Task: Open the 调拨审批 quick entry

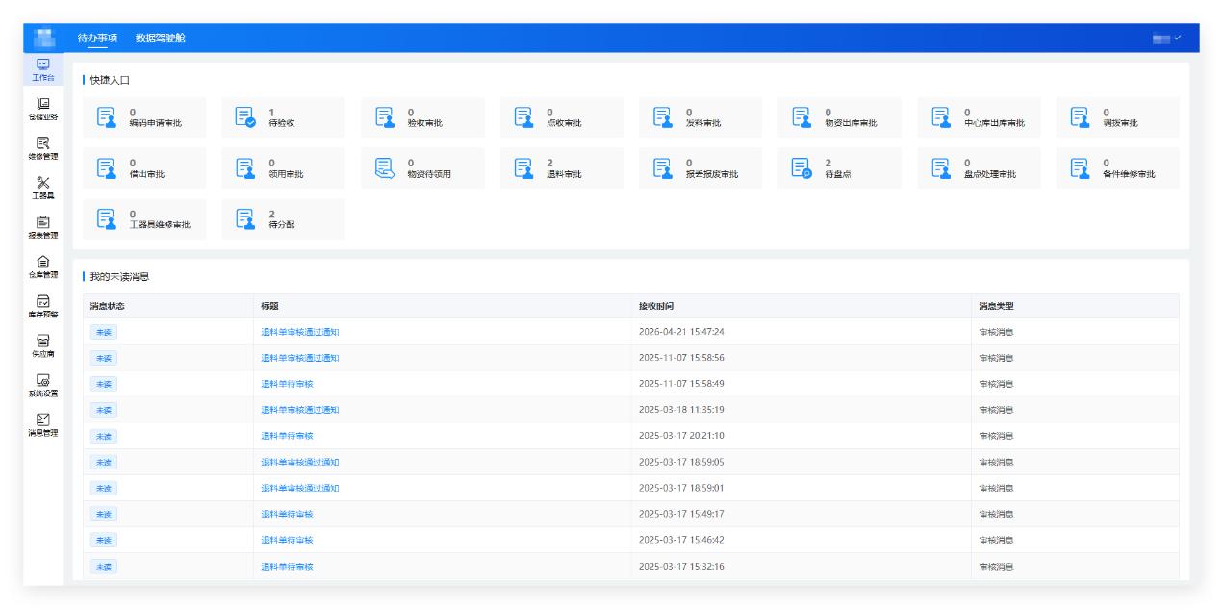Action: (1118, 117)
